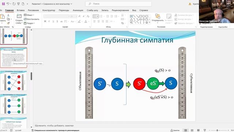Toggle Заметки notes pane in status bar
The image size is (234, 132).
(175, 131)
